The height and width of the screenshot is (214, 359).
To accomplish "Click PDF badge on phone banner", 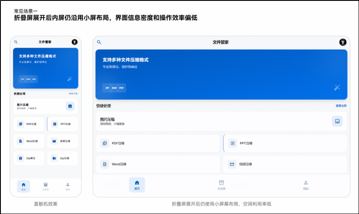I will 34,79.
